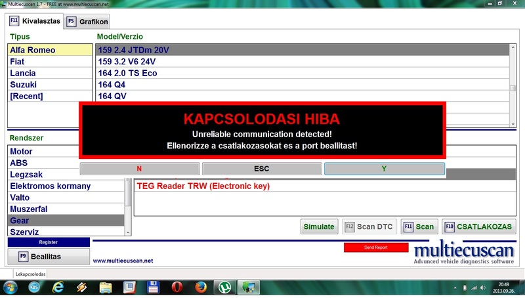Select Szerviz in Rendszer list
The image size is (525, 298).
pyautogui.click(x=66, y=231)
